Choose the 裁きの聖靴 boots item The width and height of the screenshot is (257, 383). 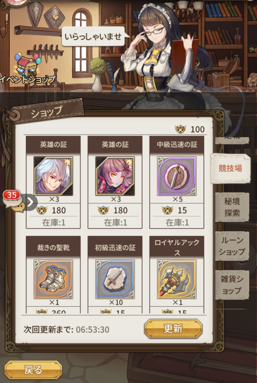point(53,279)
